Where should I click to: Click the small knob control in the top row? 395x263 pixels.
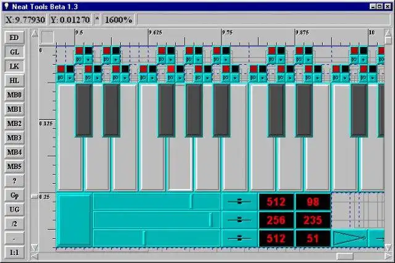pyautogui.click(x=239, y=201)
